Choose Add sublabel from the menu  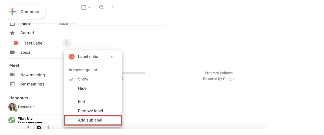pyautogui.click(x=93, y=120)
